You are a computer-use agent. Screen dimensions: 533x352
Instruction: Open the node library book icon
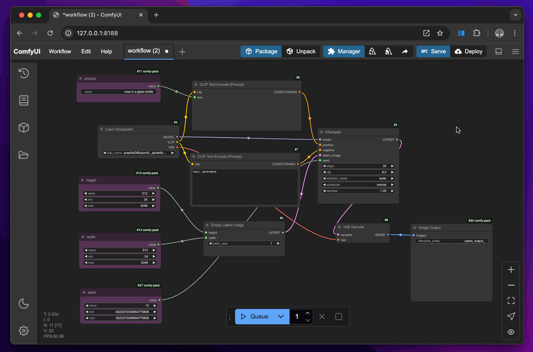point(24,100)
